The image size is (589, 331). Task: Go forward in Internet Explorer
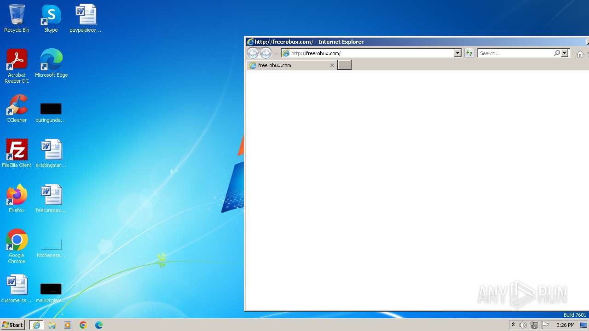pyautogui.click(x=266, y=53)
